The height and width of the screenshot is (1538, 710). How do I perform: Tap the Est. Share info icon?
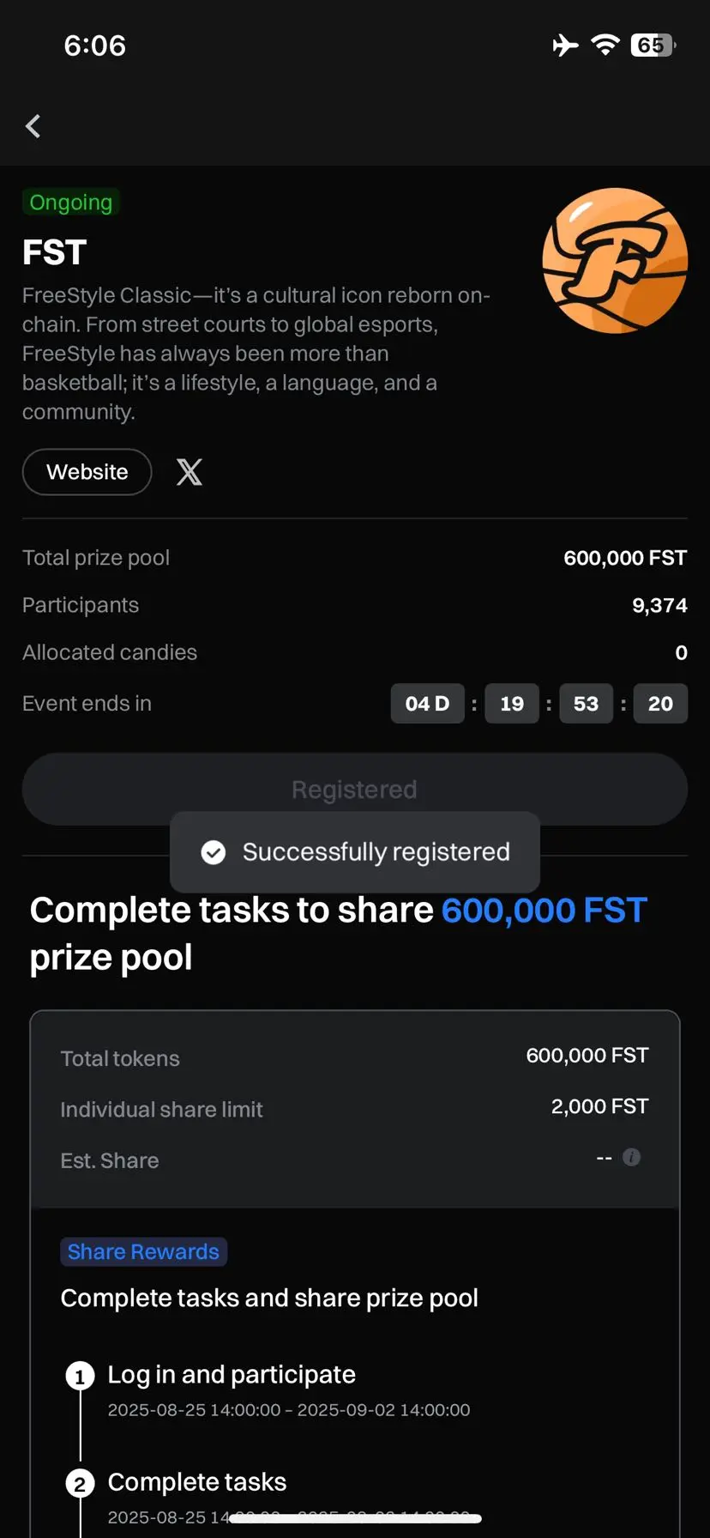631,1157
